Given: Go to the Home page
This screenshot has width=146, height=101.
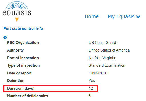Looking at the screenshot, I should [92, 16].
